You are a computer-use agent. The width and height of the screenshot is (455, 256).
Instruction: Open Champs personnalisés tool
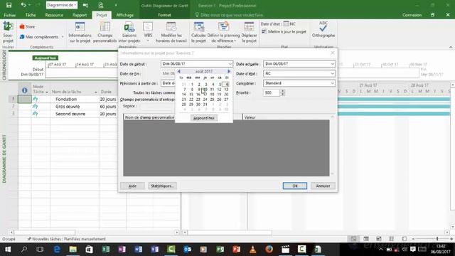click(105, 32)
